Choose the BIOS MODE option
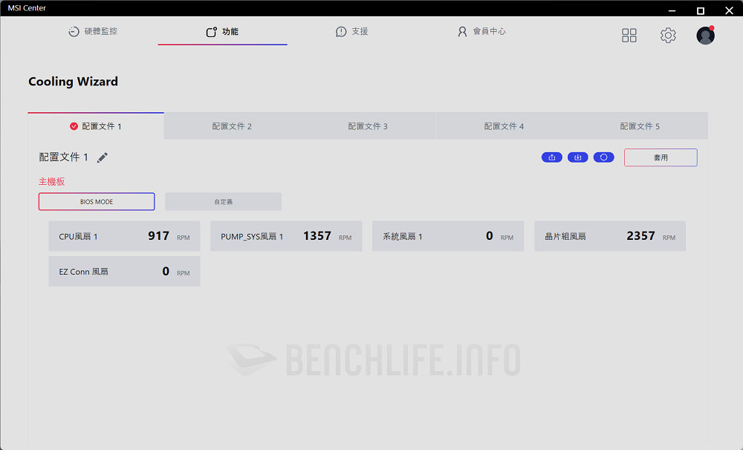The width and height of the screenshot is (743, 450). point(97,201)
